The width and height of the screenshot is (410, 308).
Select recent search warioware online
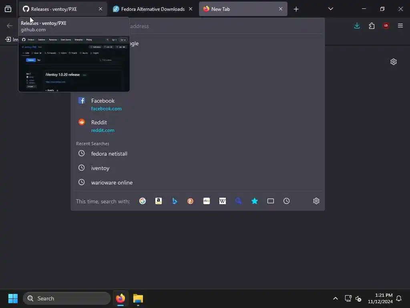[x=198, y=182]
